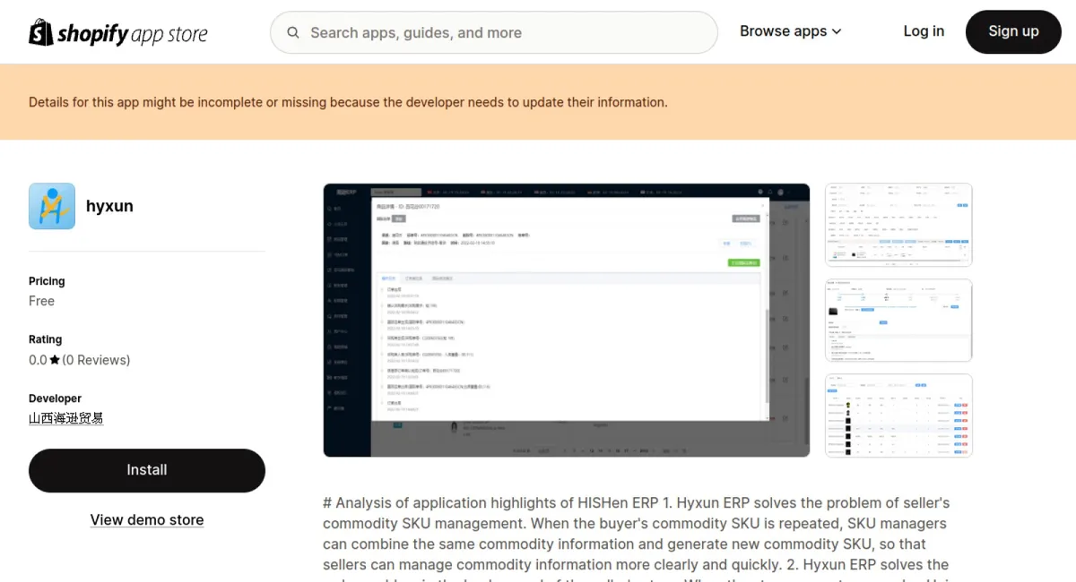Click the 0.0 (0 Reviews) rating text
Screen dimensions: 1076x582
(x=79, y=360)
